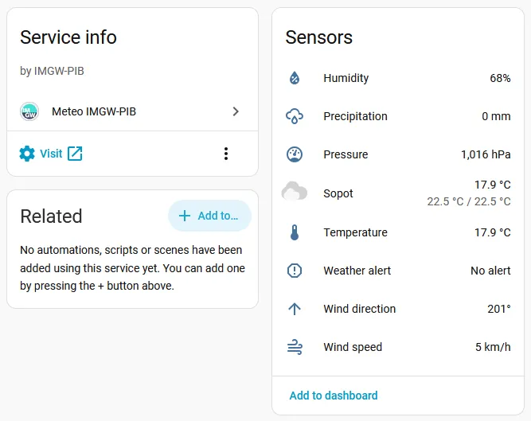This screenshot has width=531, height=421.
Task: Open the Wind speed sensor label
Action: pos(353,347)
